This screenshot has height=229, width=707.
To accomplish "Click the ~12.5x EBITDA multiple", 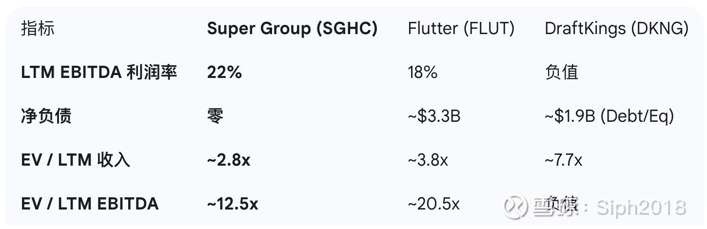I will [233, 204].
